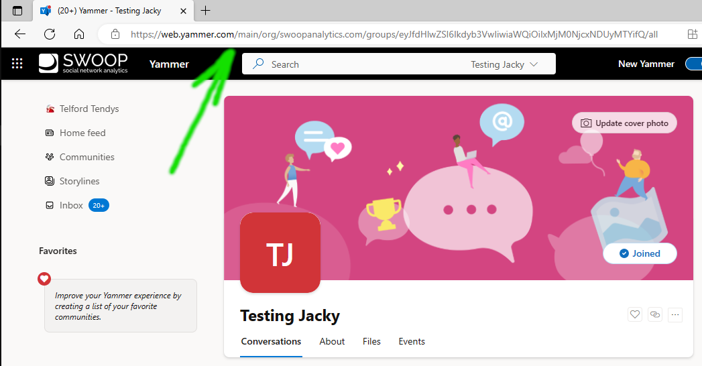Expand the Testing Jacky search scope dropdown

coord(504,64)
